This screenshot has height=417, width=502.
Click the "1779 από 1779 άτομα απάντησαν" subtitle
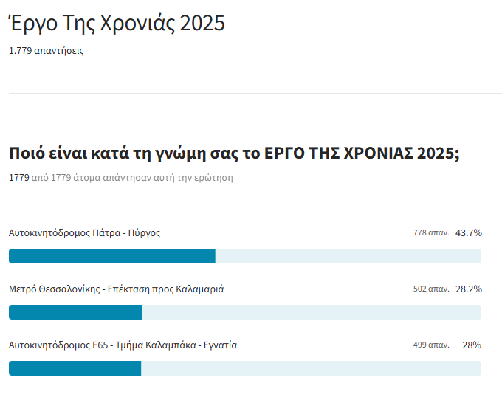click(120, 178)
